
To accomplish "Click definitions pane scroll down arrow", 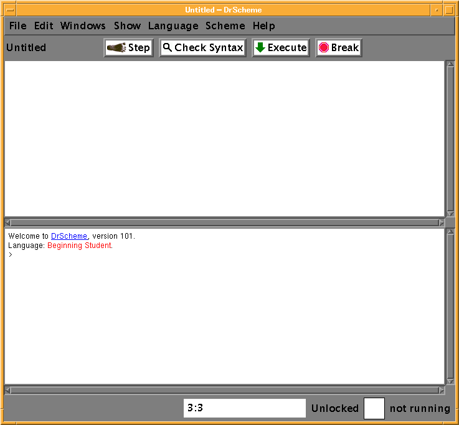I will click(450, 214).
